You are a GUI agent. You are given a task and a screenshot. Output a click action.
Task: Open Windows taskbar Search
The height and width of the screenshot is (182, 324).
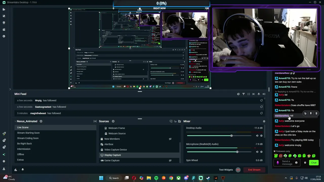(114, 178)
